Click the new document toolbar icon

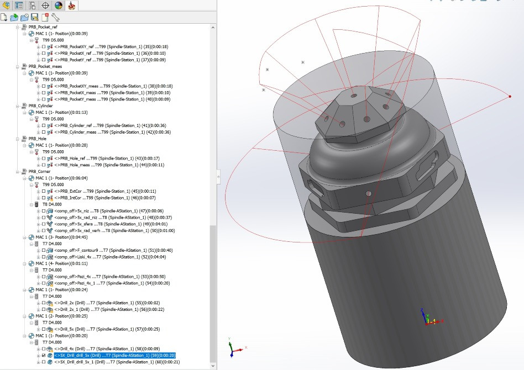click(4, 18)
